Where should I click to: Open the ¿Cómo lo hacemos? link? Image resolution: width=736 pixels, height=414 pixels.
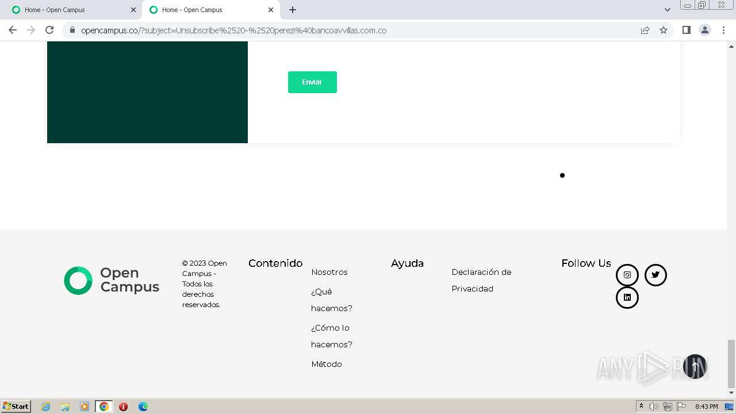[332, 336]
